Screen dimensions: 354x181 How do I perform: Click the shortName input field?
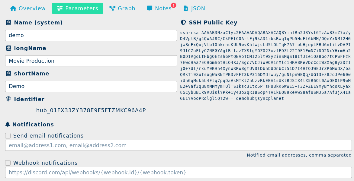click(91, 86)
